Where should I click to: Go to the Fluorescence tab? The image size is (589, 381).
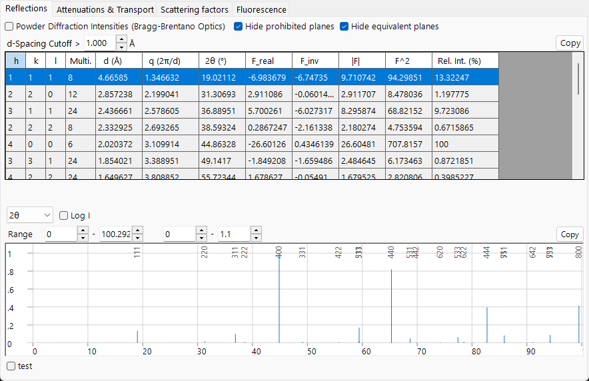(x=261, y=10)
